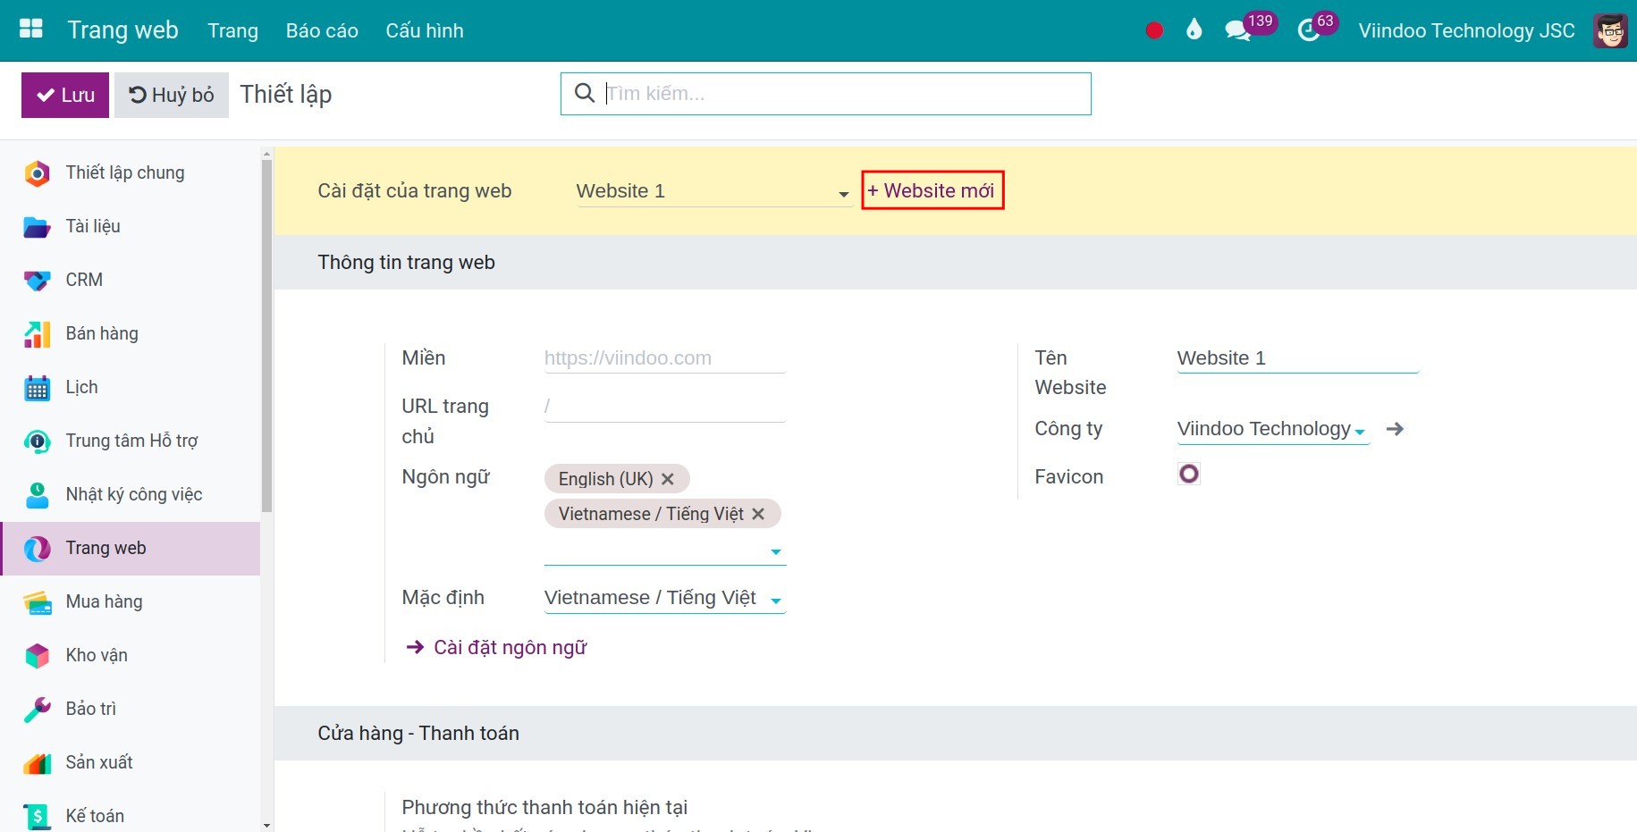Focus the Tìm kiếm search box
Image resolution: width=1637 pixels, height=832 pixels.
826,94
